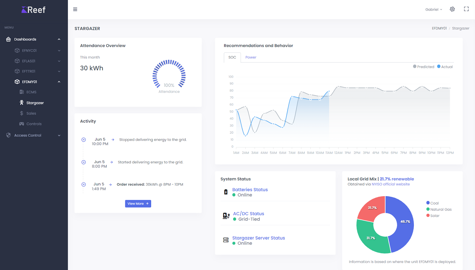The height and width of the screenshot is (270, 475).
Task: Open the NYISO official website link
Action: [390, 184]
